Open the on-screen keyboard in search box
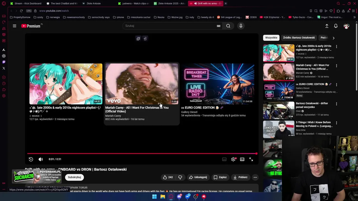Viewport: 358px width, 201px height. tap(218, 26)
